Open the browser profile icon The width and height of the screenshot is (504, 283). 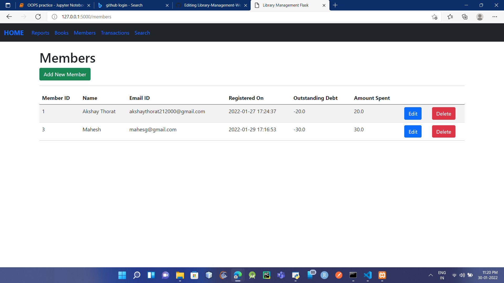pos(480,17)
